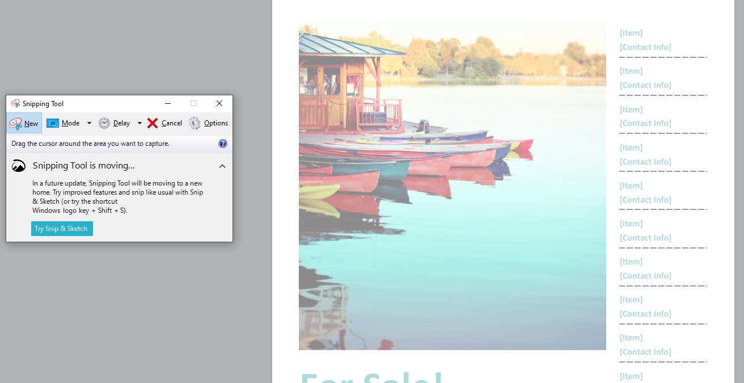The width and height of the screenshot is (744, 383).
Task: Minimize the Snipping Tool window
Action: click(168, 103)
